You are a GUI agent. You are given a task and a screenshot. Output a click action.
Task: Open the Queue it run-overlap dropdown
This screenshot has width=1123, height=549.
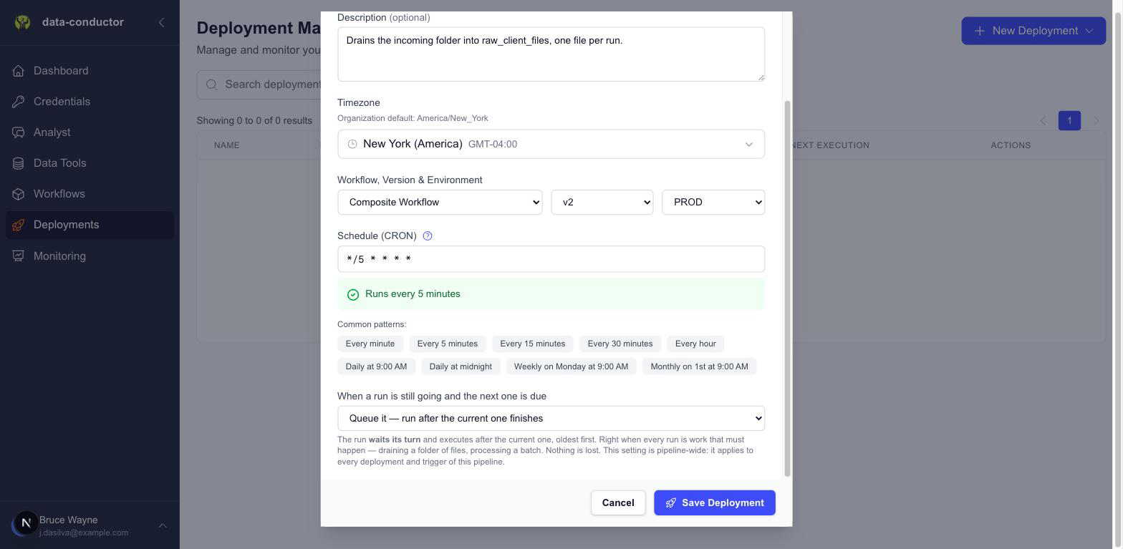551,418
